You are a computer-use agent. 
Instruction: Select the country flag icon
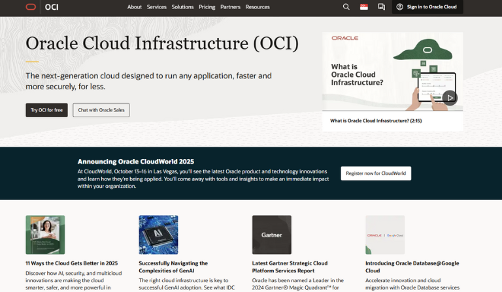(x=363, y=7)
